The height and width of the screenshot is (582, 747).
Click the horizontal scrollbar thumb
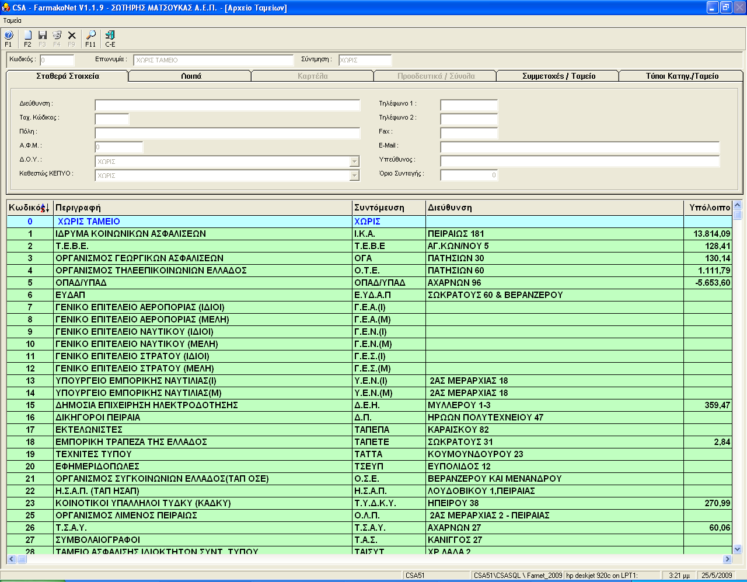click(x=22, y=559)
